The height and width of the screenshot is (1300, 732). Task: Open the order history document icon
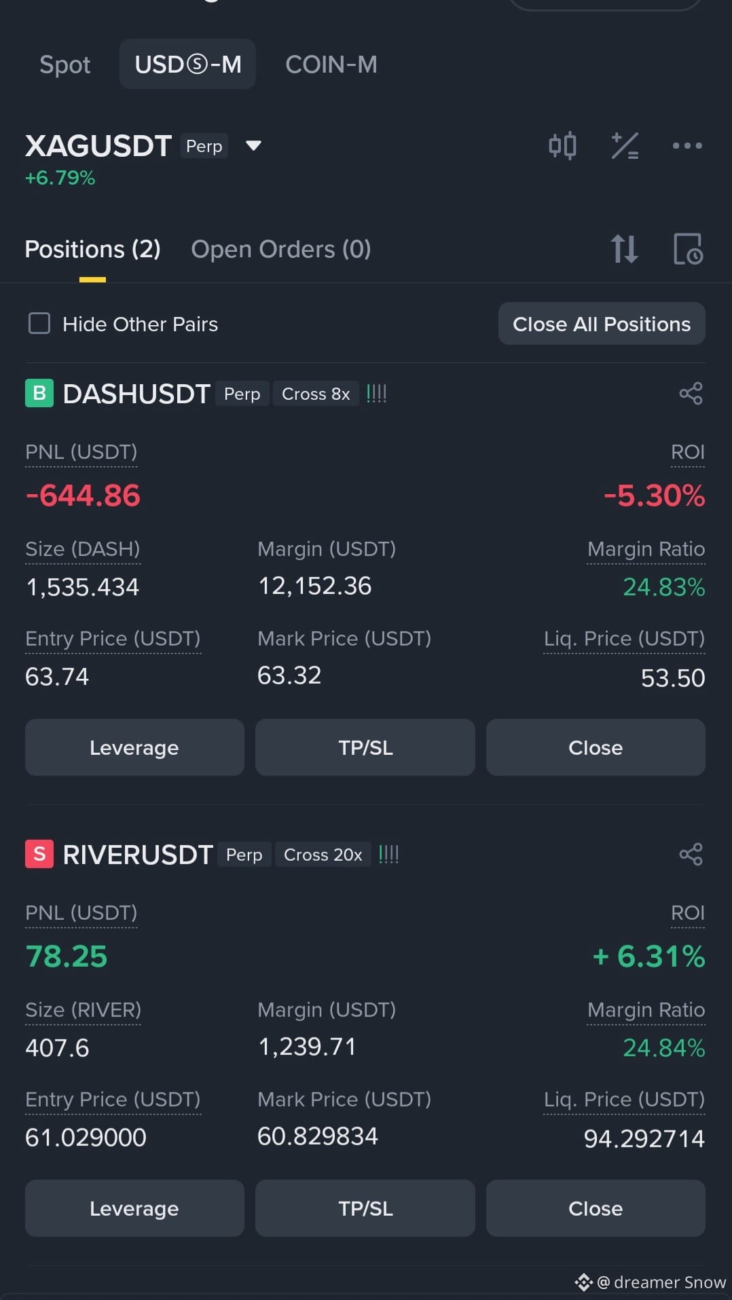click(x=688, y=248)
